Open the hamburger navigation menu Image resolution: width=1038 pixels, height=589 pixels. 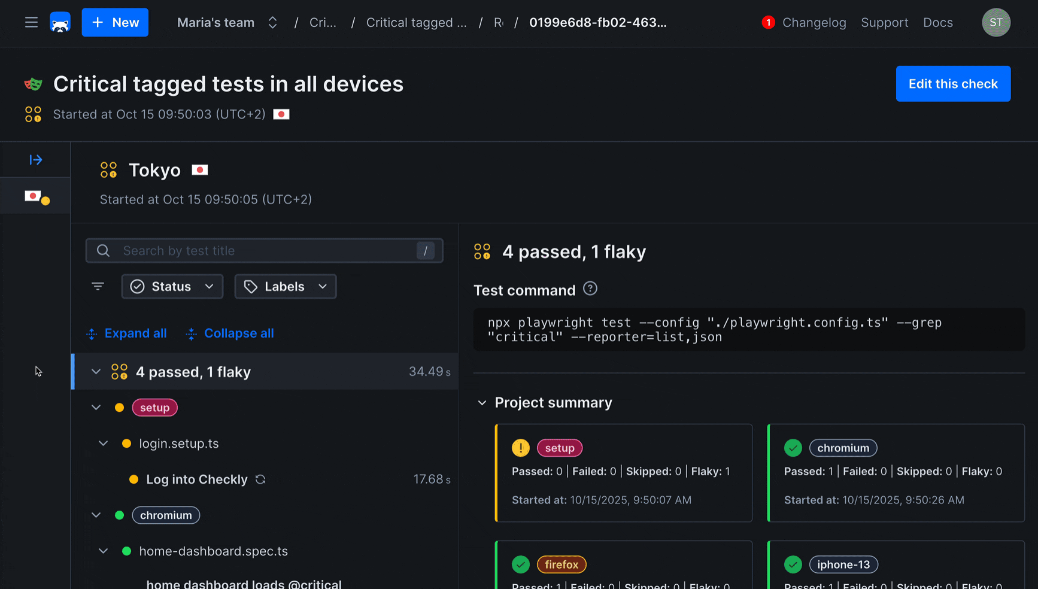pyautogui.click(x=31, y=22)
